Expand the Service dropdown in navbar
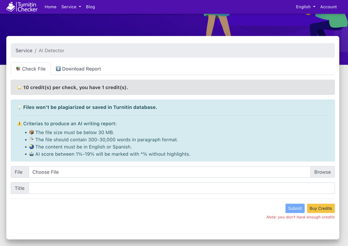The image size is (348, 246). click(x=71, y=7)
